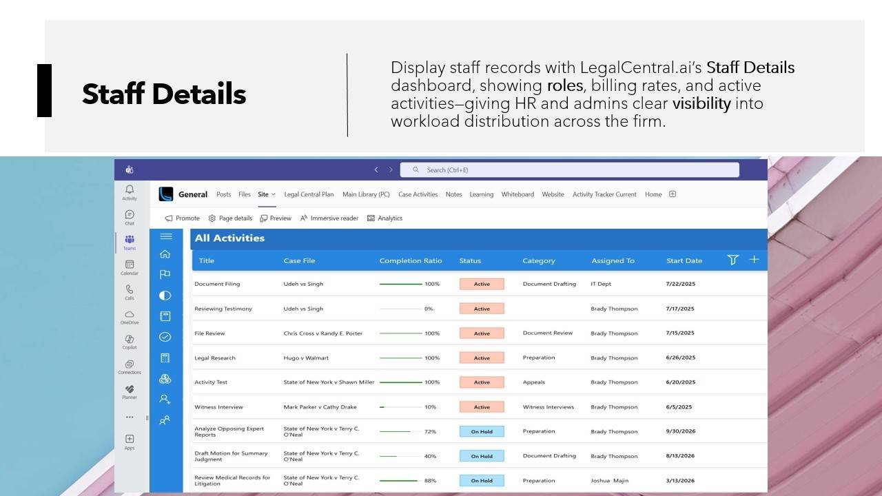882x496 pixels.
Task: Open the checkmark circle icon in sidebar
Action: click(165, 337)
